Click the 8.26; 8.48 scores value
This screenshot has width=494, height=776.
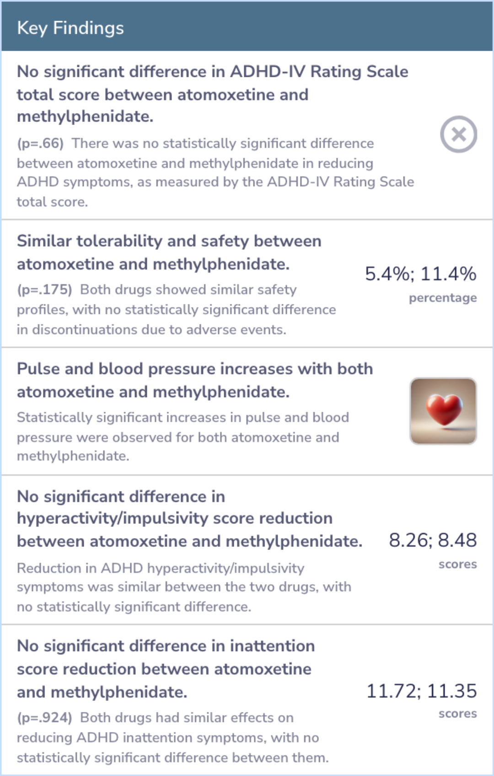(x=433, y=540)
